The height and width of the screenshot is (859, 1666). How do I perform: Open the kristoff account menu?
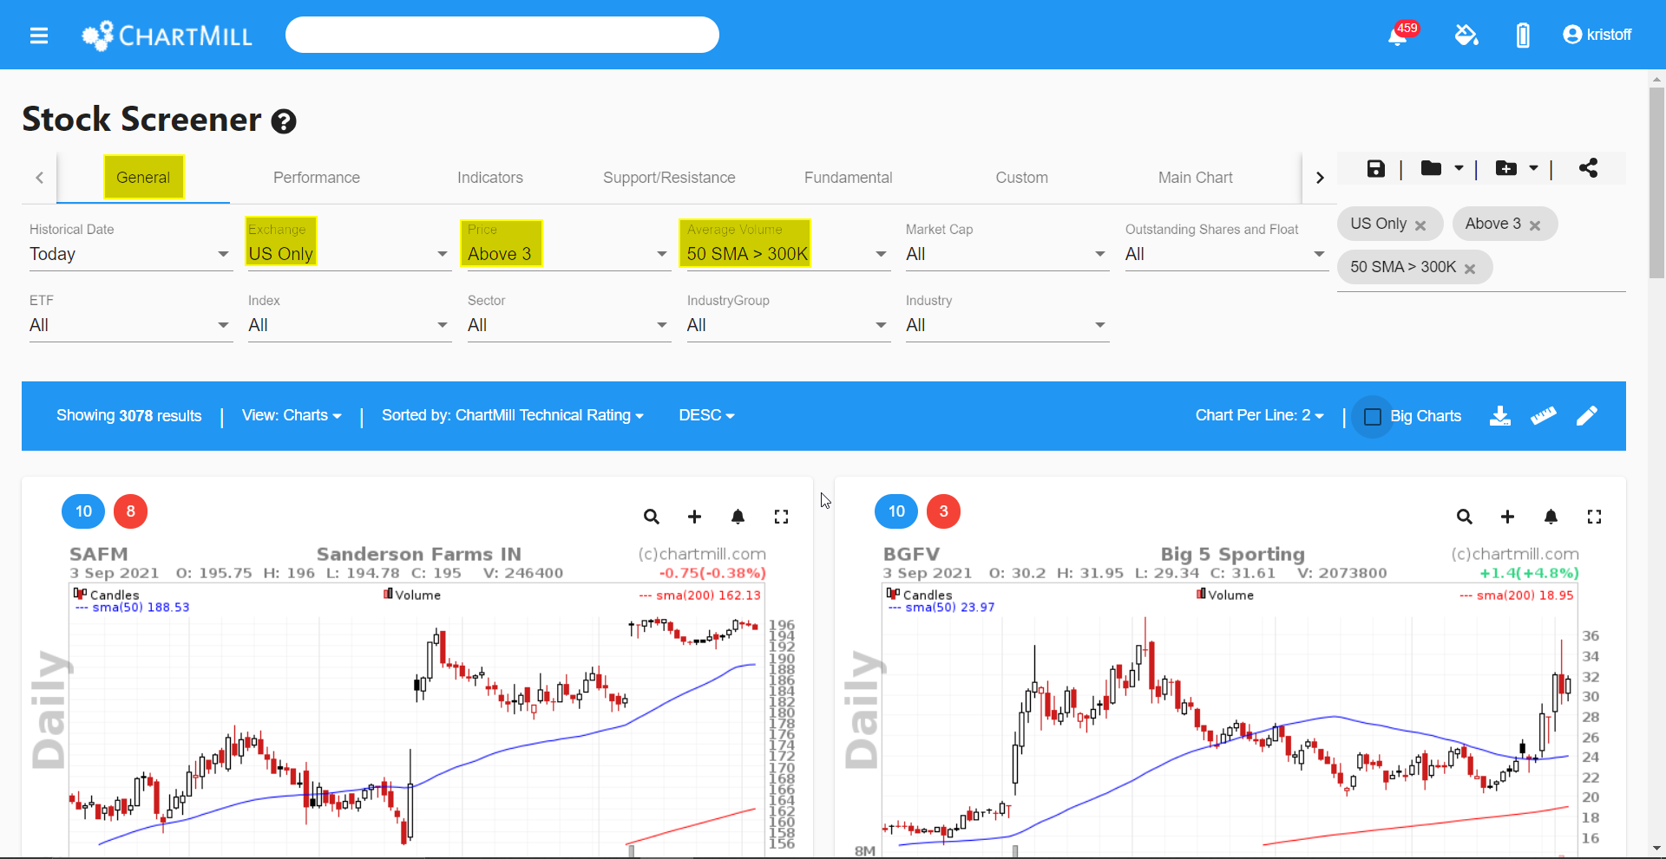pos(1597,35)
